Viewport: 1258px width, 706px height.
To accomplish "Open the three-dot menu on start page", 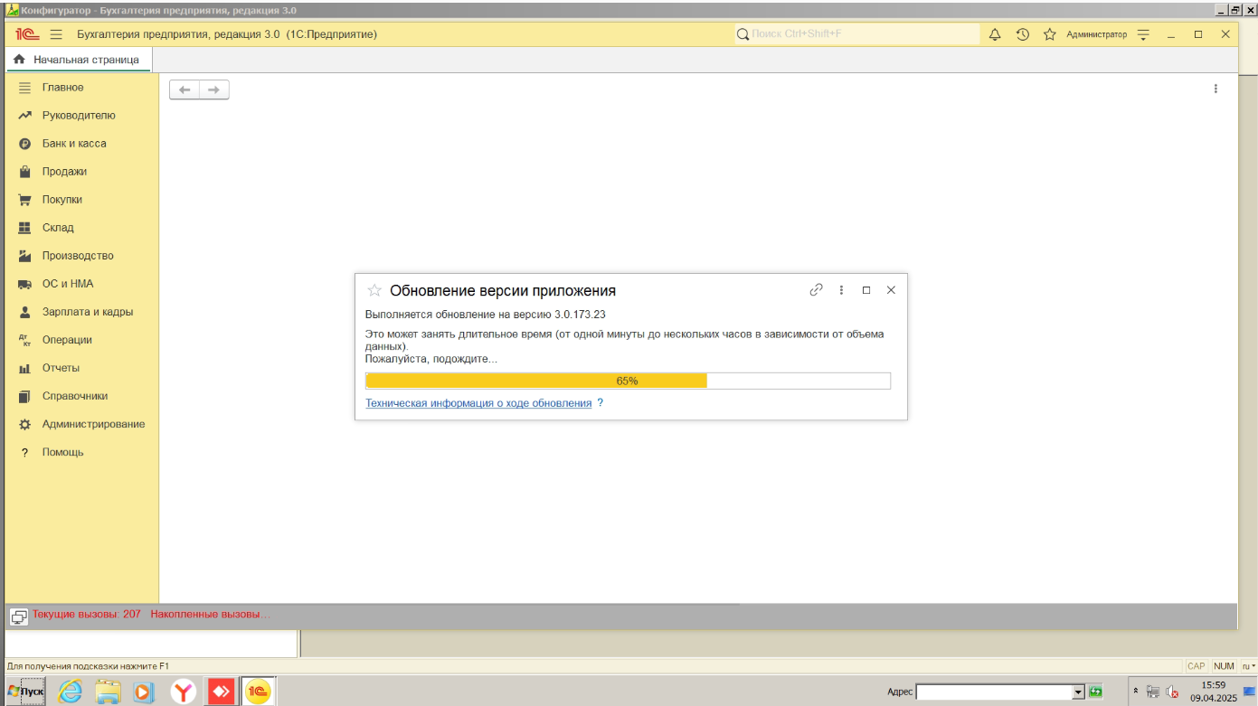I will pyautogui.click(x=1215, y=89).
